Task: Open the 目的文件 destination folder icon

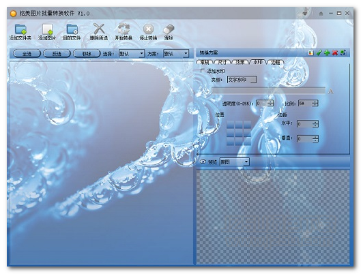Action: (x=72, y=29)
